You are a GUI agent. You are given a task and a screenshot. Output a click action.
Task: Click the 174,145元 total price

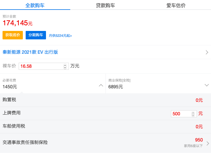pos(17,23)
